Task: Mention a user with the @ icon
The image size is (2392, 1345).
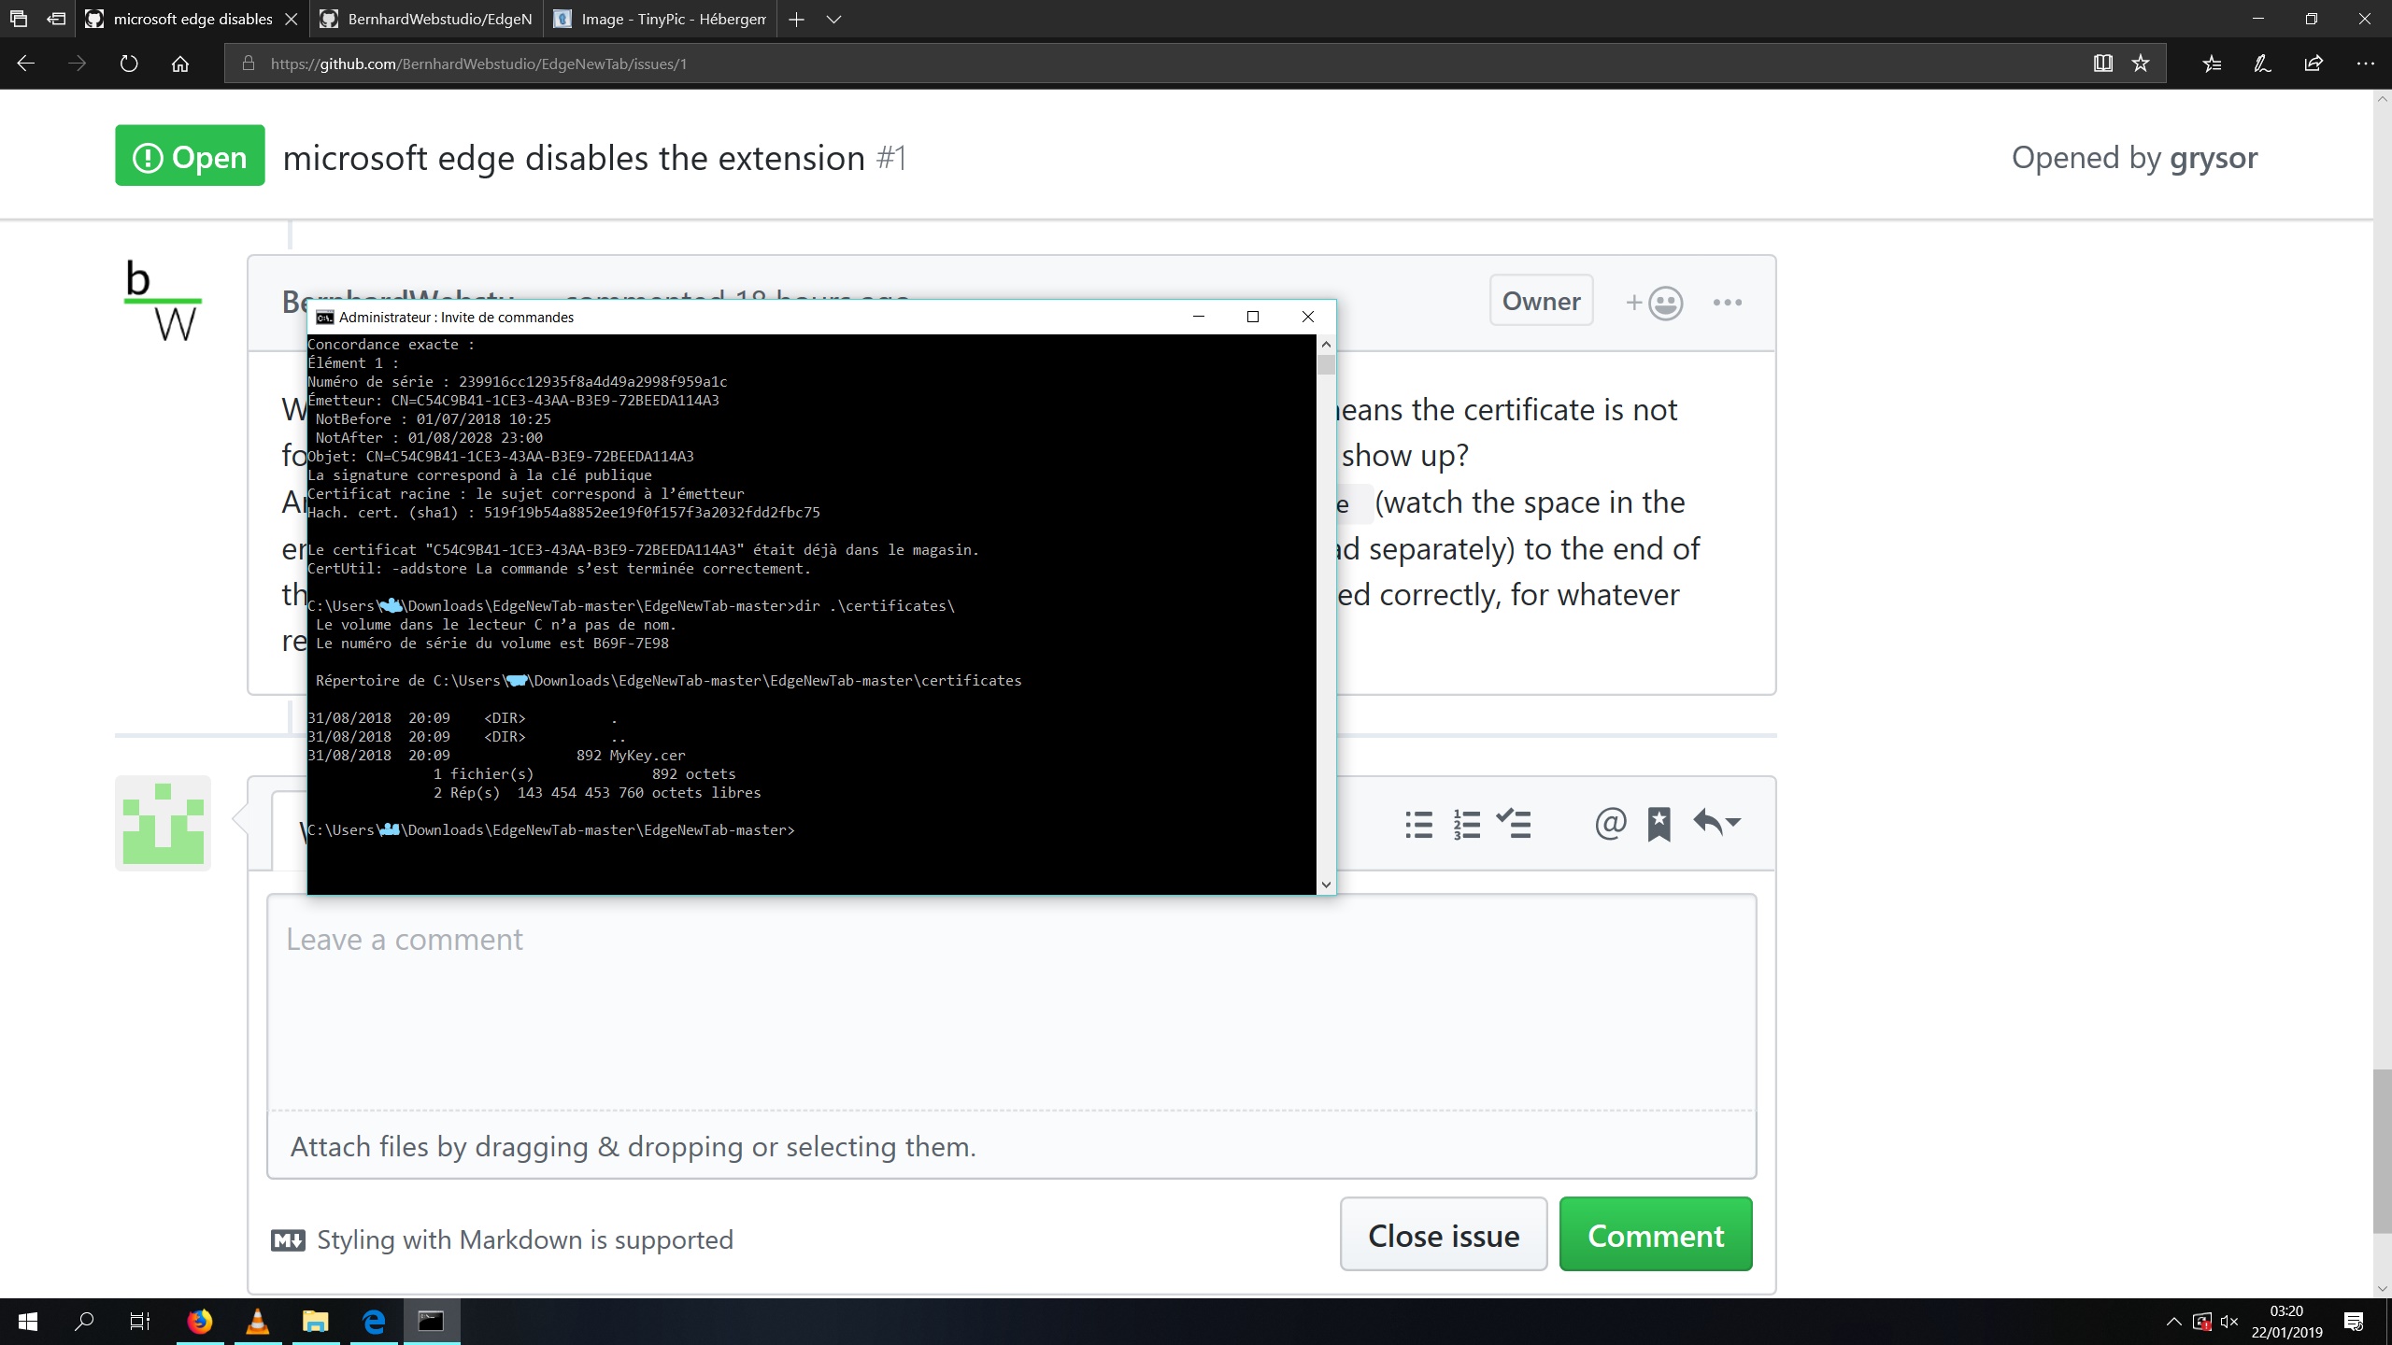Action: (x=1611, y=824)
